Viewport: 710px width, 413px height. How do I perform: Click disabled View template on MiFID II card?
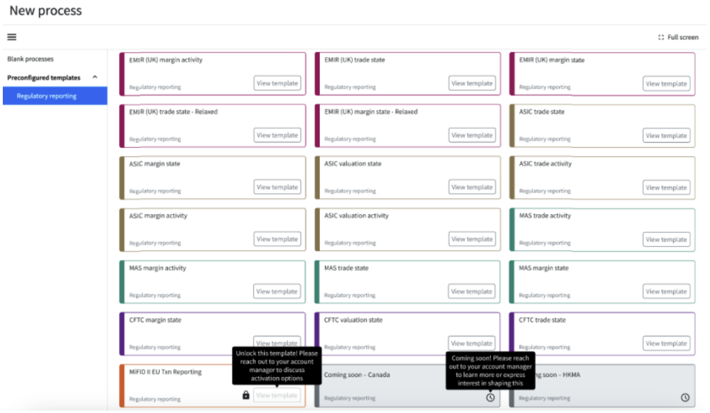[277, 395]
